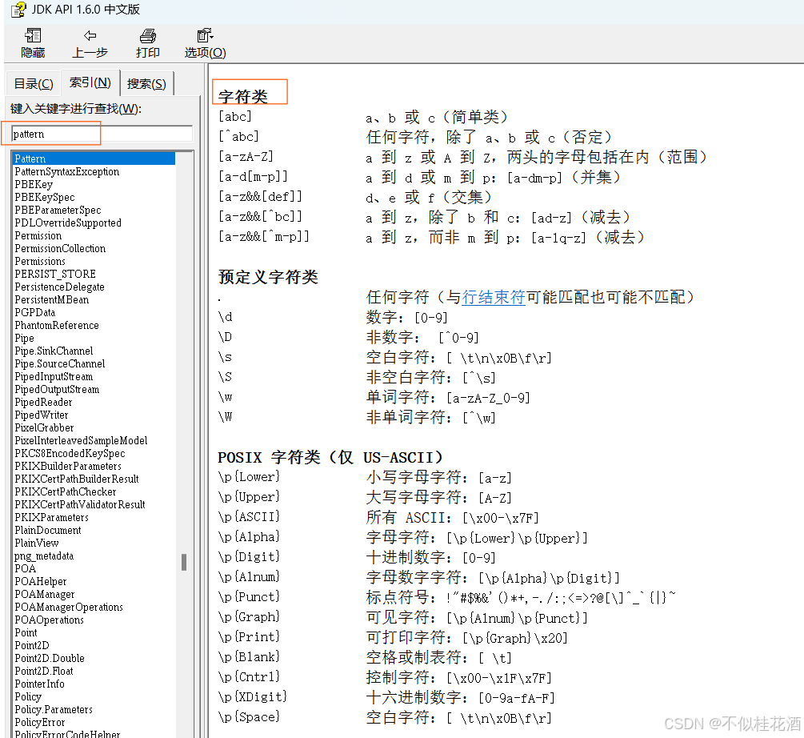The height and width of the screenshot is (738, 804).
Task: Select PBEKey in the index list
Action: coord(34,185)
